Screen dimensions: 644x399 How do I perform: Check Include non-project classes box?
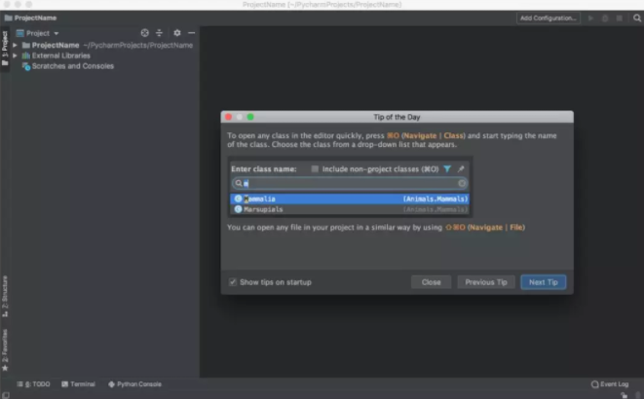315,168
